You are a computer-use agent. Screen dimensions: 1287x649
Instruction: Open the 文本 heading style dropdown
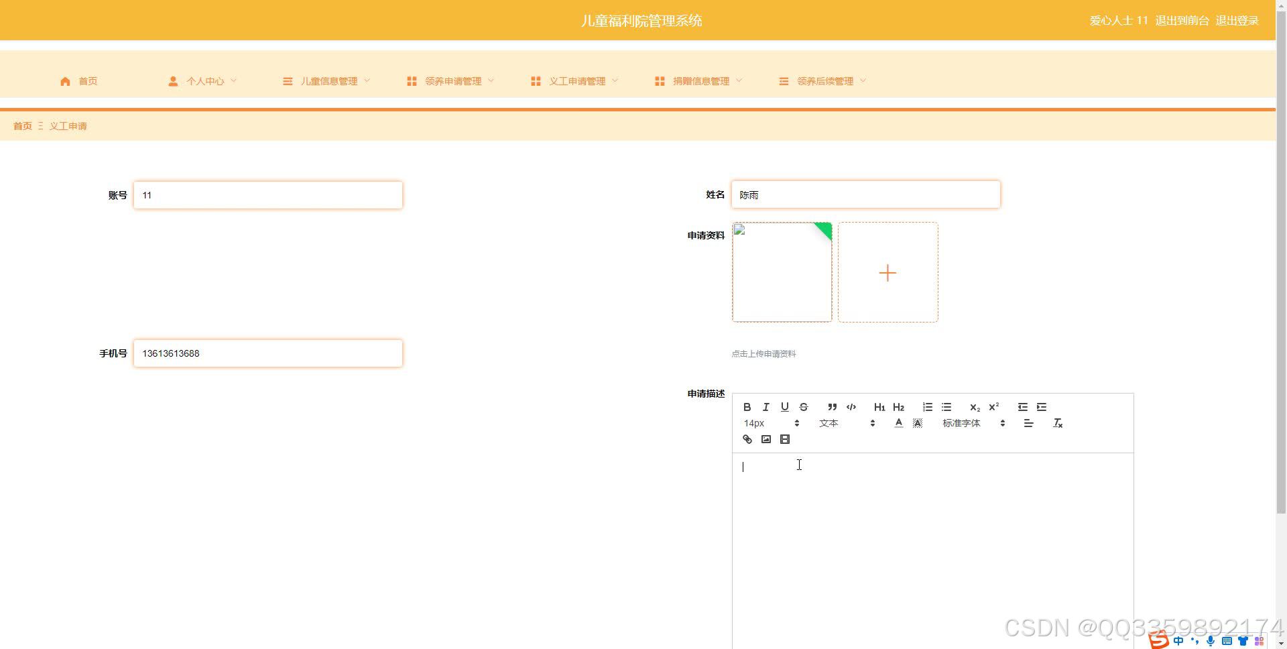[x=847, y=423]
